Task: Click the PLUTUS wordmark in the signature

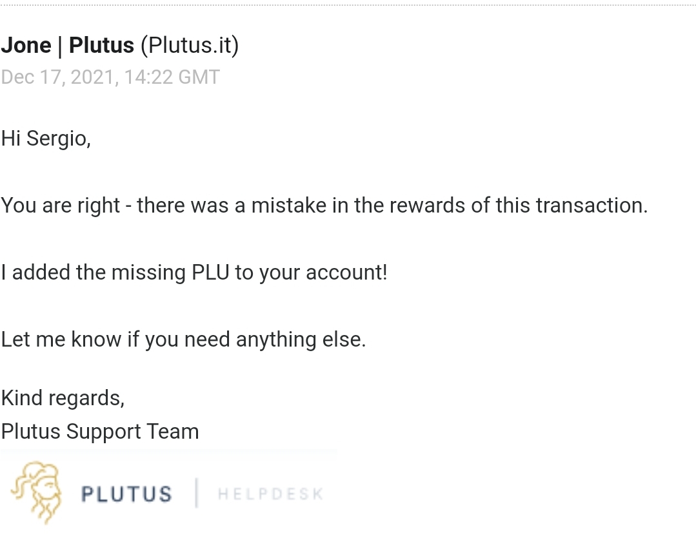Action: (x=126, y=494)
